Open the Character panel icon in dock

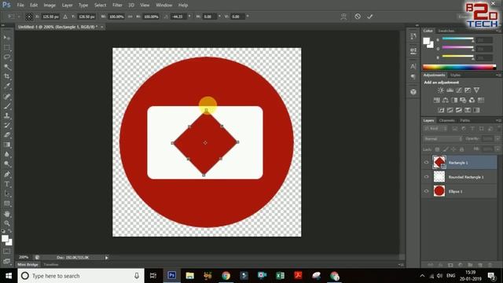point(413,66)
